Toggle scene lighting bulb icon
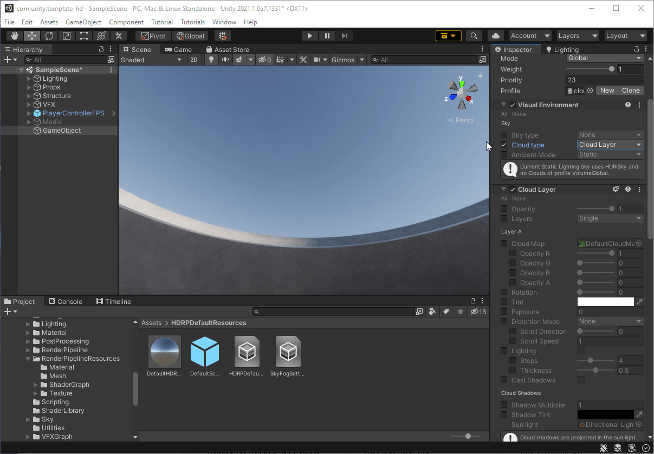The width and height of the screenshot is (654, 454). pyautogui.click(x=211, y=60)
